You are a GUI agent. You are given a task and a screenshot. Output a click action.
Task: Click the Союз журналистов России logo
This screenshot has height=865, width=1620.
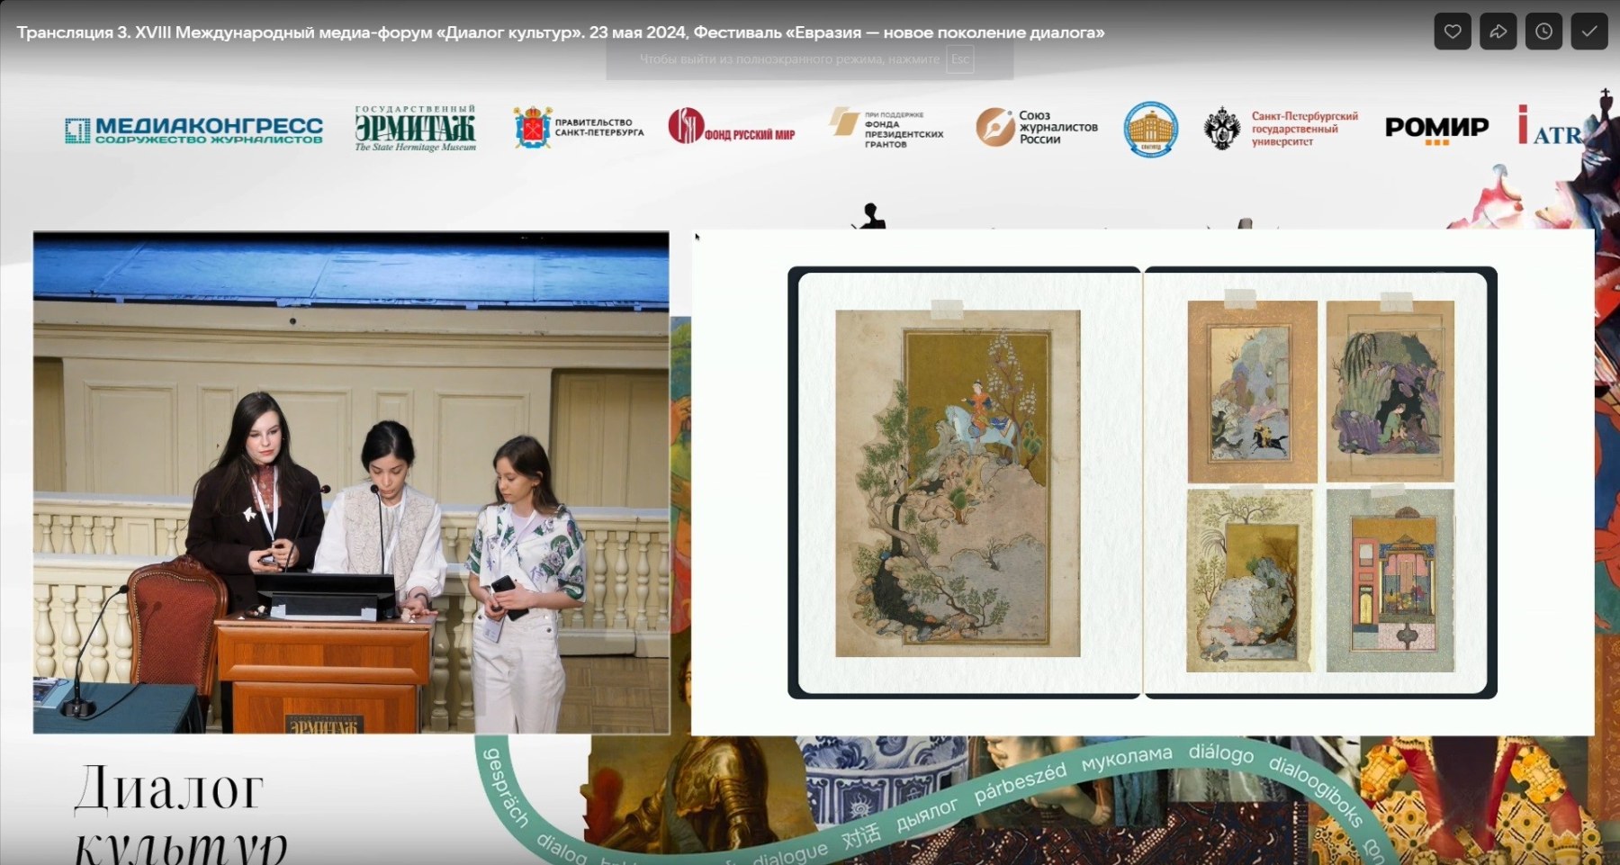(x=1037, y=127)
